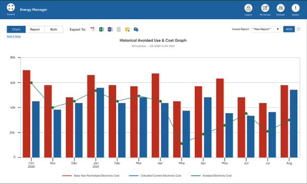Click blue bar for Mar
Viewport: 307px width, 184px height.
(x=143, y=127)
